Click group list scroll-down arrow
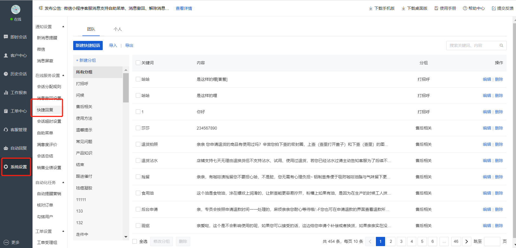 [126, 237]
